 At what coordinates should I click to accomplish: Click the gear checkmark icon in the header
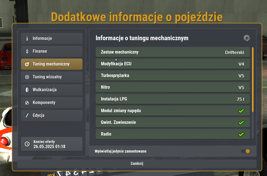coord(247,38)
